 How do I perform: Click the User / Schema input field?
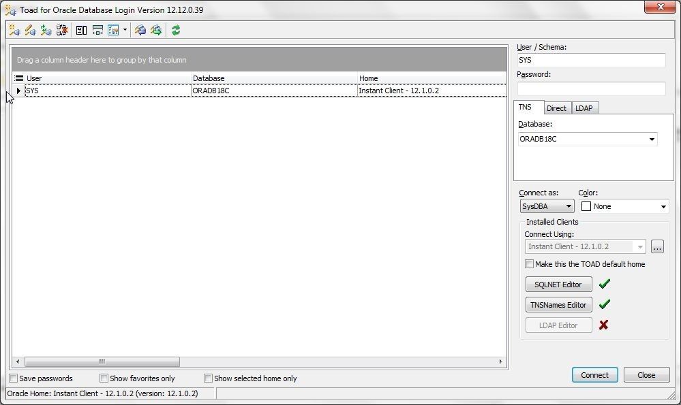591,61
